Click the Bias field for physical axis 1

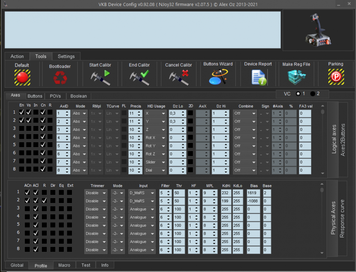(254, 193)
